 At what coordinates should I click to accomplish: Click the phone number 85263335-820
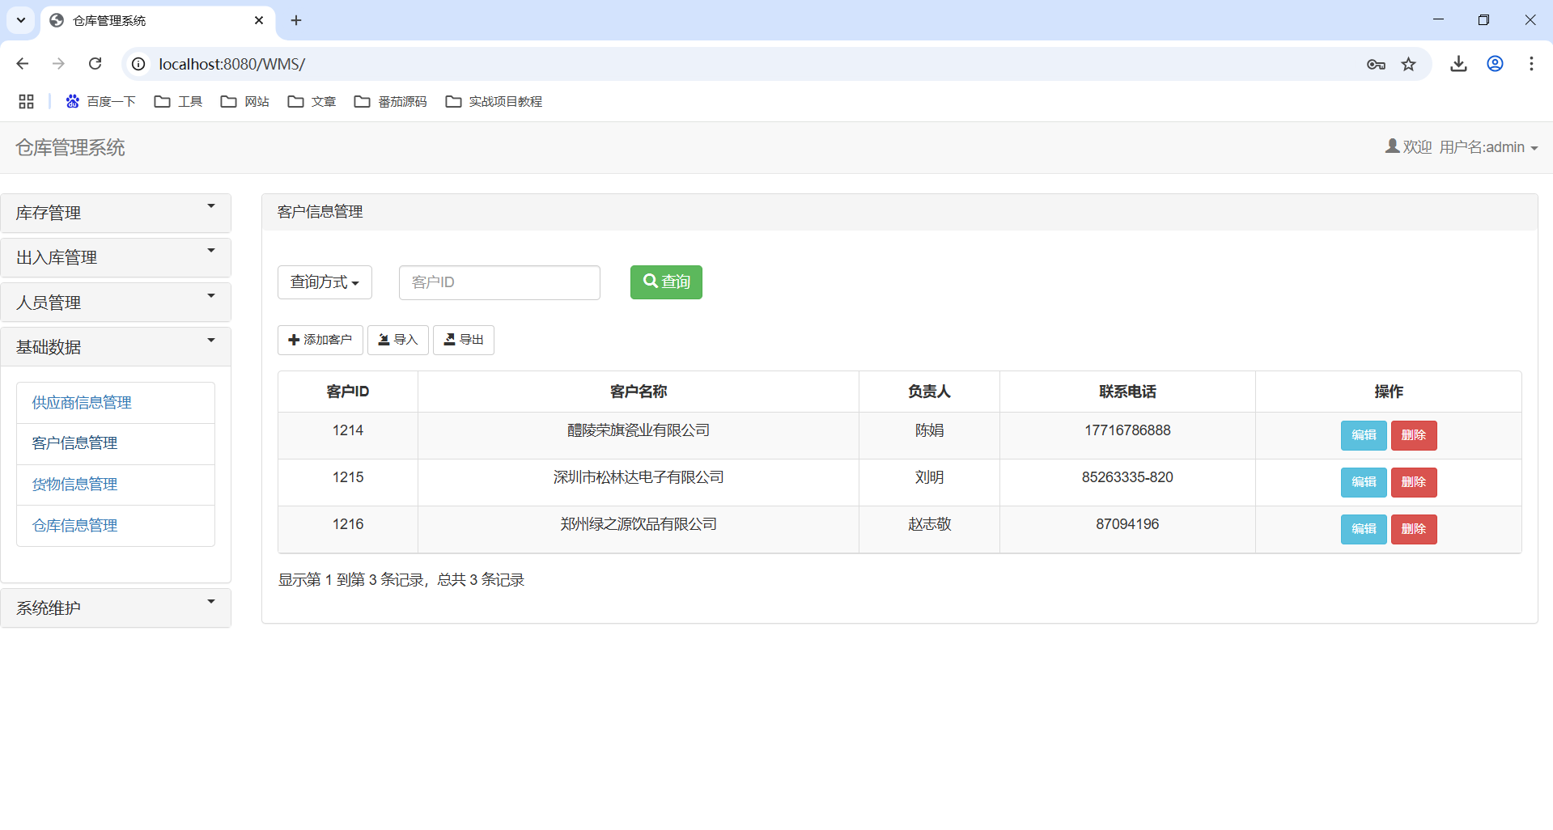1127,477
